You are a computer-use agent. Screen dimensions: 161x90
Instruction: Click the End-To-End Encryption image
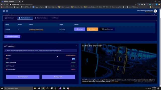tap(119, 64)
